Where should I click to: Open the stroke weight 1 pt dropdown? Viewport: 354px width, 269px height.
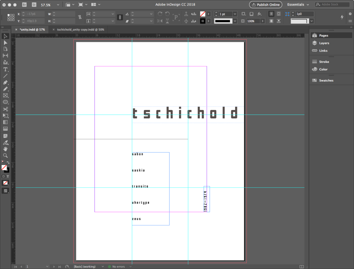(x=235, y=14)
